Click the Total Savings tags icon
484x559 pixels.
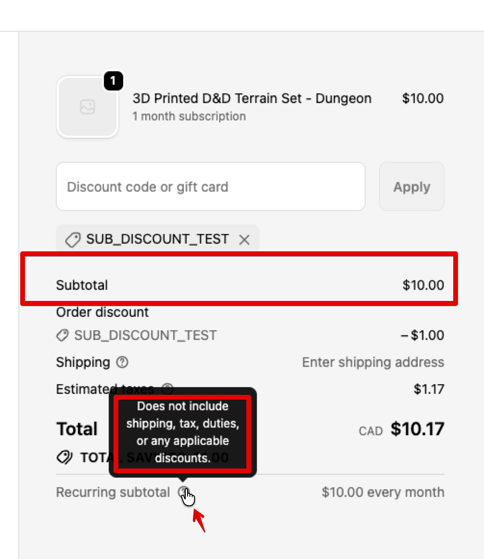pos(64,457)
